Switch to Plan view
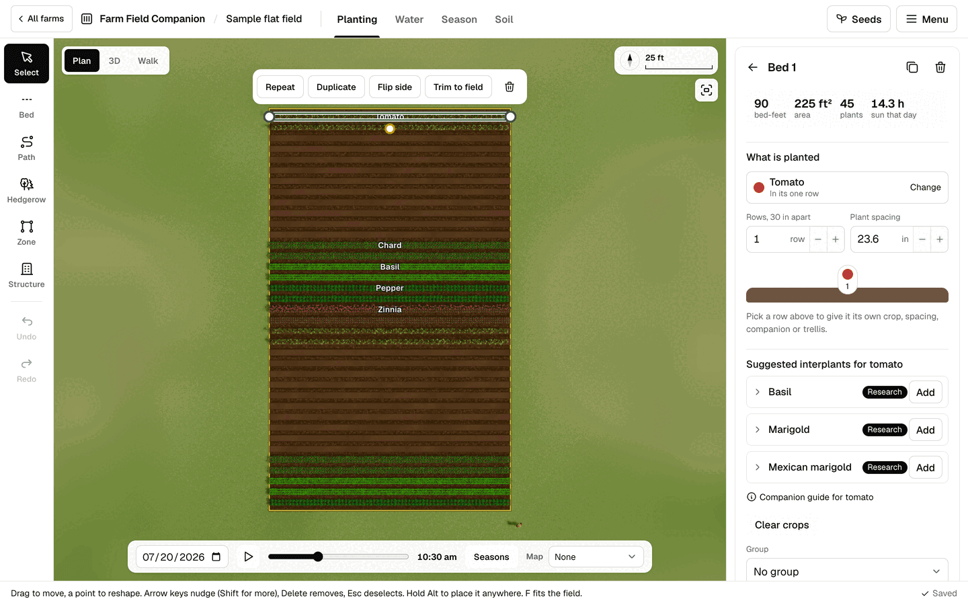 [82, 61]
